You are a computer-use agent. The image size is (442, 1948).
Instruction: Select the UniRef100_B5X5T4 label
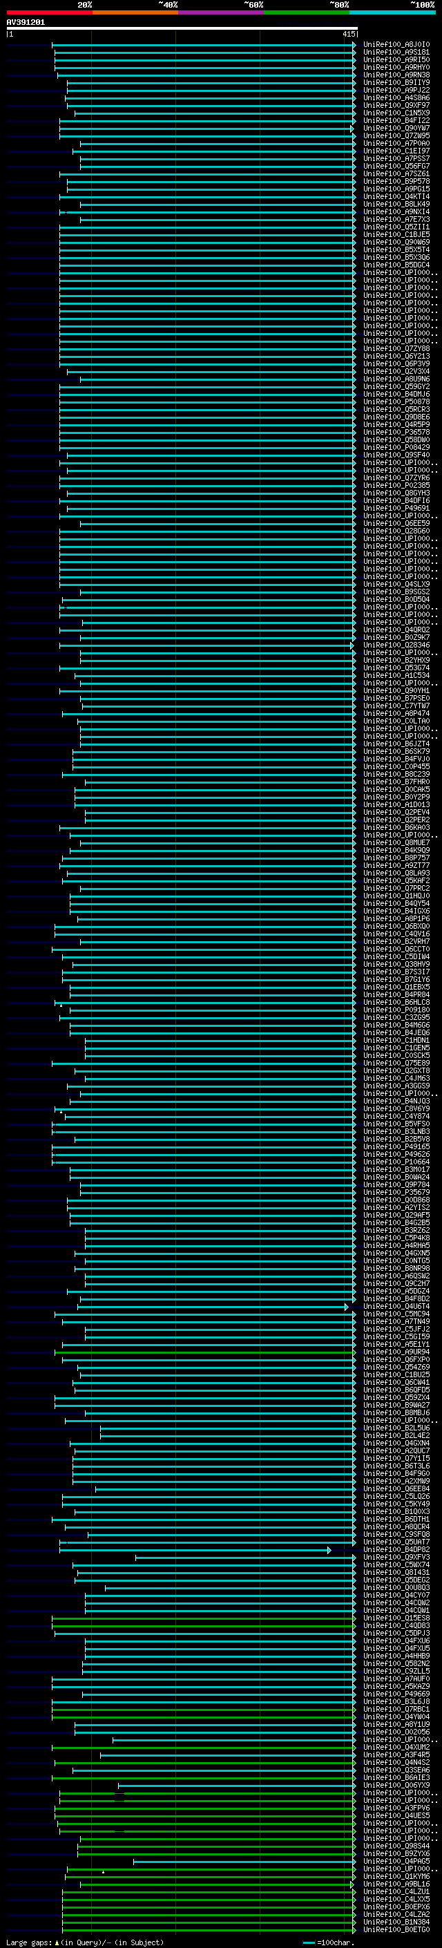pos(396,249)
